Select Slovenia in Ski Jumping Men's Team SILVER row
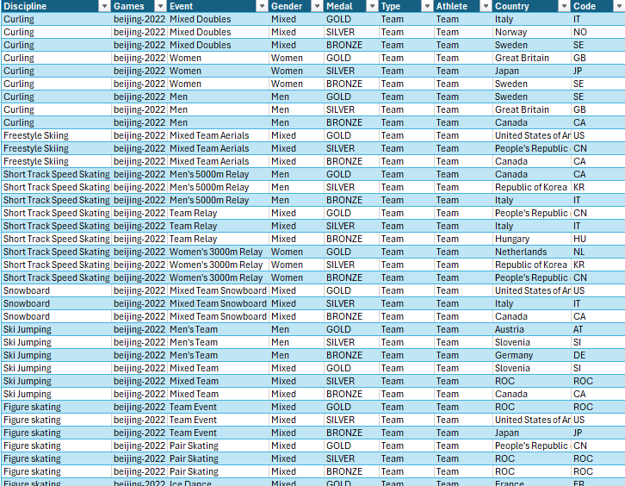 532,342
